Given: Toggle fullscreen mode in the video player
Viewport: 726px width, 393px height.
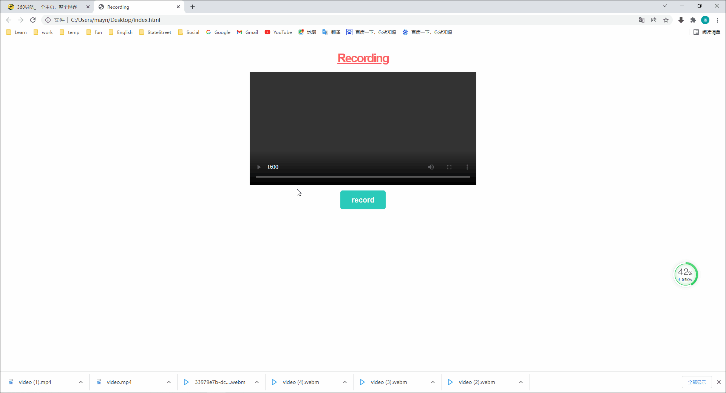Looking at the screenshot, I should [449, 167].
